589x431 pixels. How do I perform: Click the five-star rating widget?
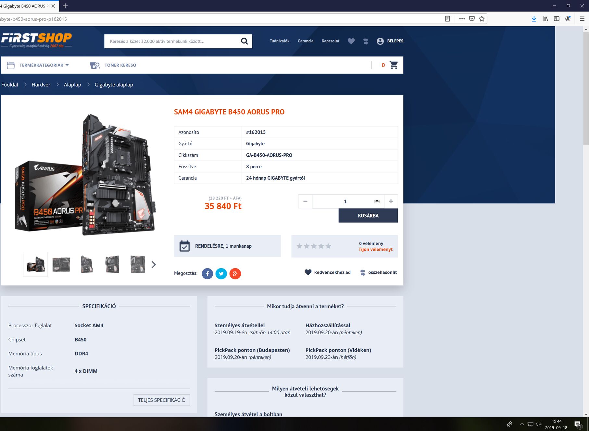[x=314, y=246]
